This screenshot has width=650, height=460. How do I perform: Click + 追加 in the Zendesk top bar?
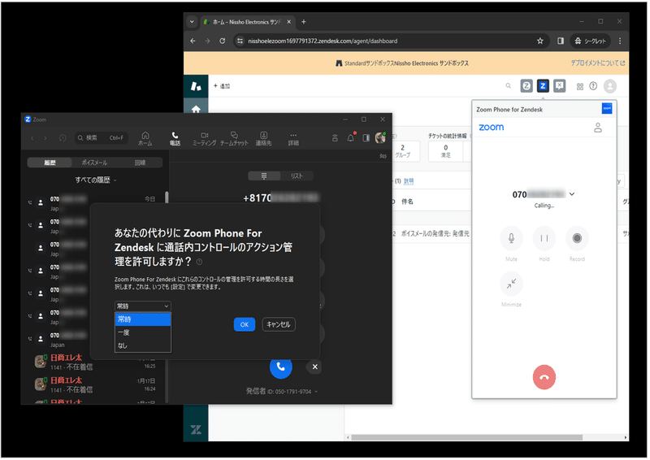click(222, 86)
